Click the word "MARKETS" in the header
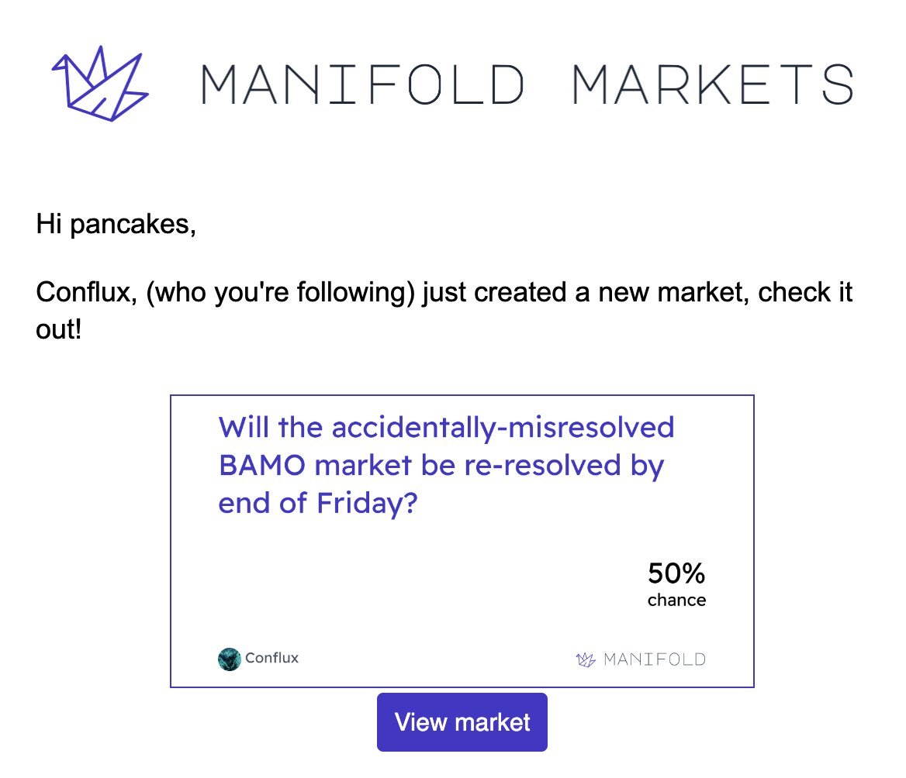Image resolution: width=906 pixels, height=778 pixels. 712,84
